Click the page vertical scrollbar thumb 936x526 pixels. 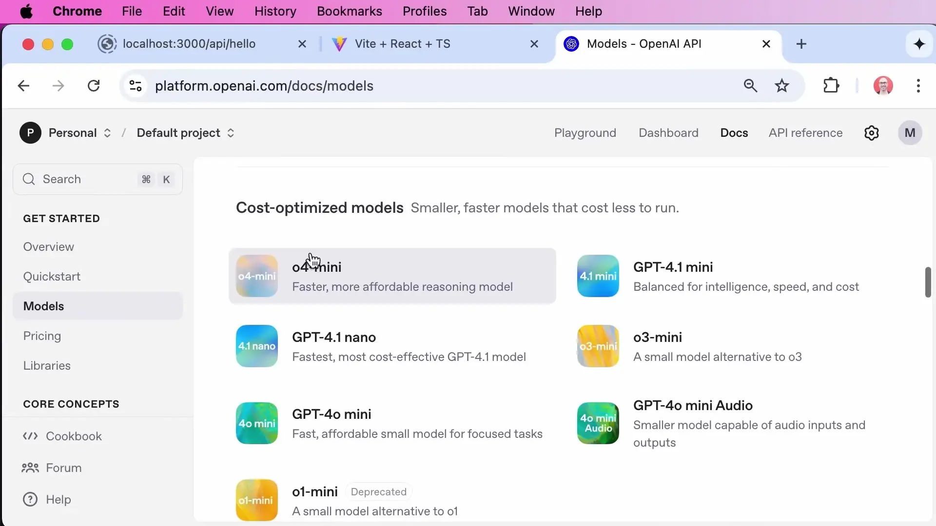pyautogui.click(x=928, y=282)
